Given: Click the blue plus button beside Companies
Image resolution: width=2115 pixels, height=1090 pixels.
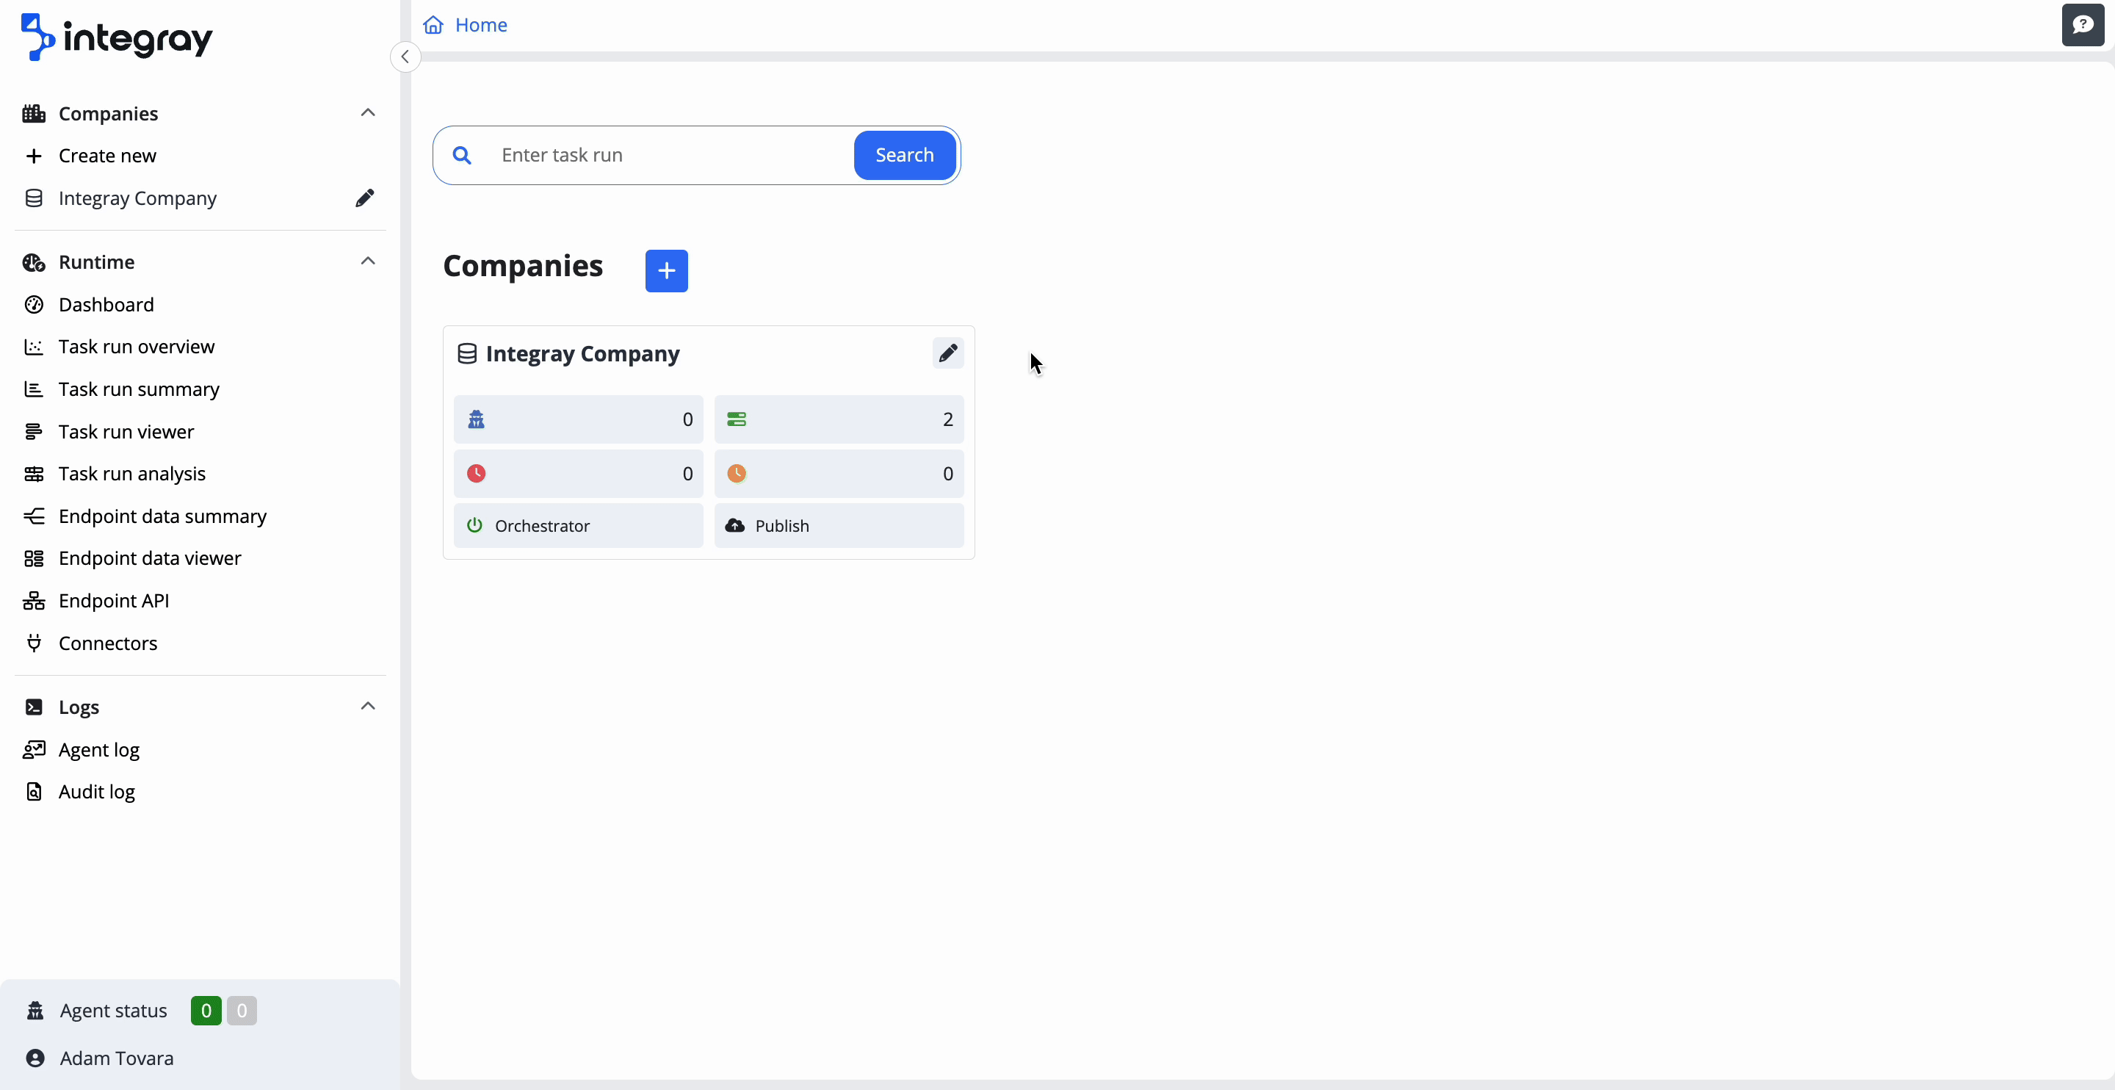Looking at the screenshot, I should point(666,270).
